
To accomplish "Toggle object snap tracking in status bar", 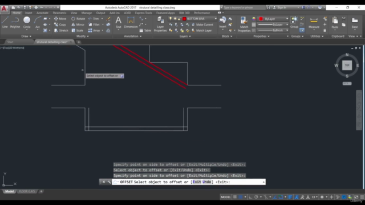I will pos(275,197).
